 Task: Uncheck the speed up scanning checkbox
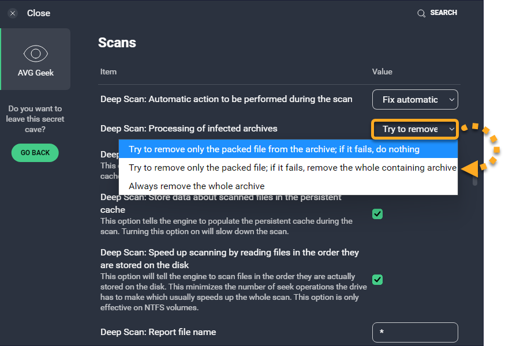point(377,280)
